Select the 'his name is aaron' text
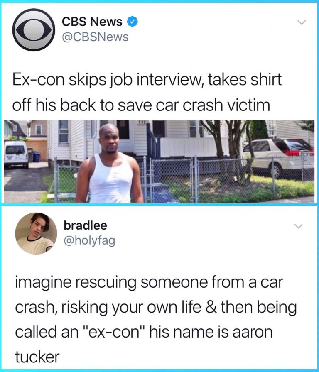Viewport: 319px width, 372px height. 211,332
